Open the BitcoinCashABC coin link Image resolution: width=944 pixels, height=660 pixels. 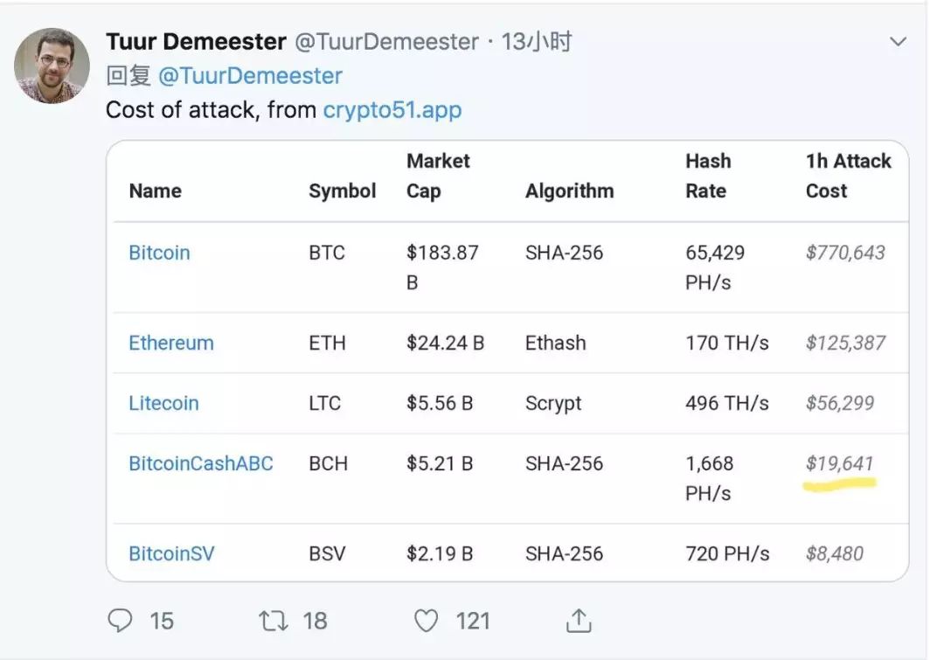tap(201, 463)
